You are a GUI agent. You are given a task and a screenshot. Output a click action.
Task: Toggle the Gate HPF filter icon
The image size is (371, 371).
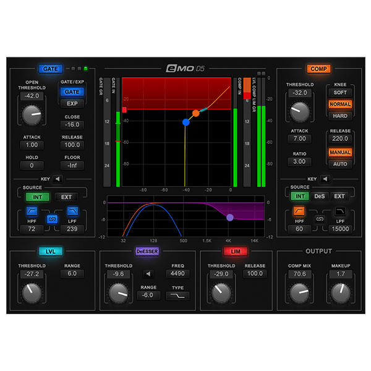click(x=32, y=211)
